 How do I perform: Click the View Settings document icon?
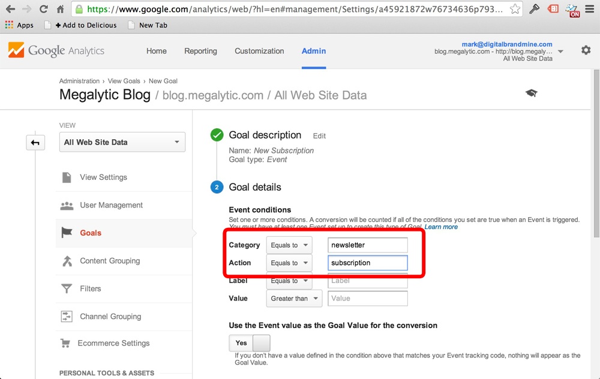(x=67, y=178)
